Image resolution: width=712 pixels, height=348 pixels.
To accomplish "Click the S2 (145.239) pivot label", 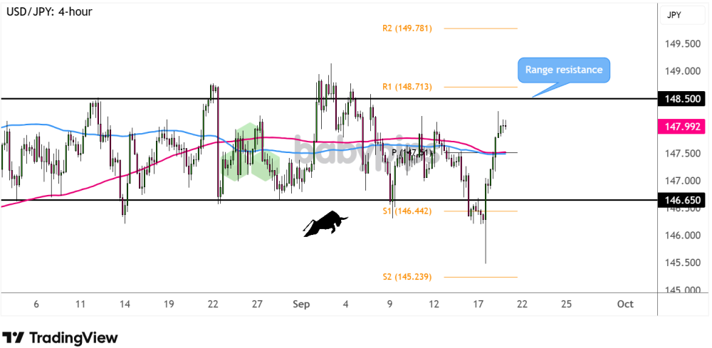I will (x=407, y=277).
